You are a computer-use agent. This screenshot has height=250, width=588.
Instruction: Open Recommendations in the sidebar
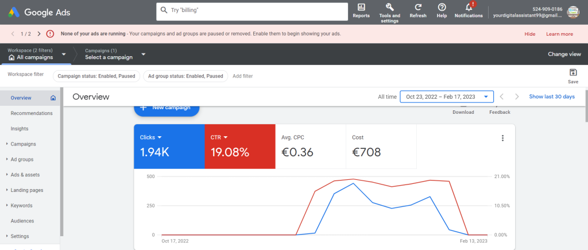tap(32, 113)
